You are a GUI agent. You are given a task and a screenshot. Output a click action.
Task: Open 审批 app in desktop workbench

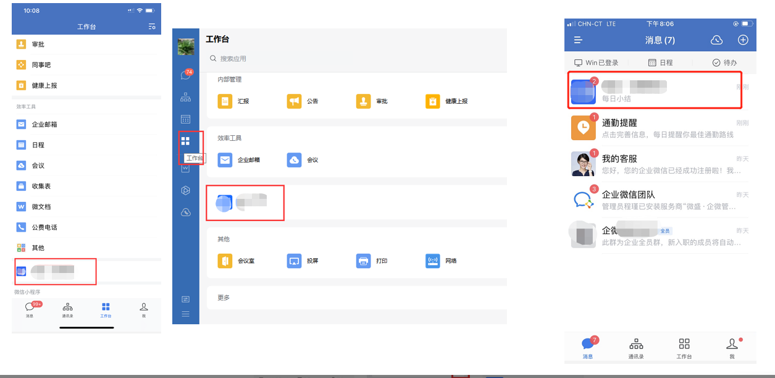click(372, 101)
